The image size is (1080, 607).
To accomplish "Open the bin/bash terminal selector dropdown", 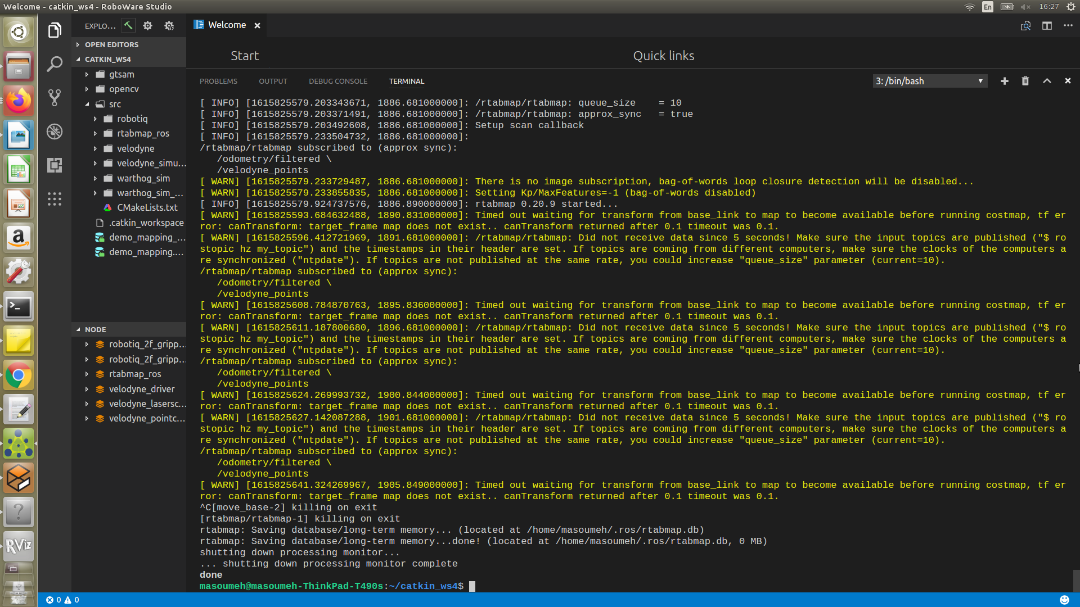I will point(930,81).
